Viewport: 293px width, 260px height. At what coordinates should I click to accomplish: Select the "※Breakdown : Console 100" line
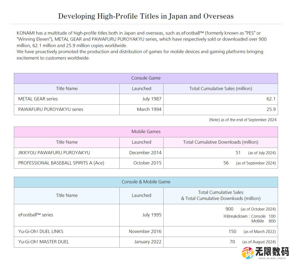click(249, 216)
